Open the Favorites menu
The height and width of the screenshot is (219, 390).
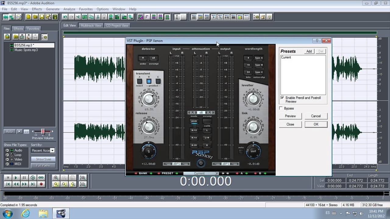[x=86, y=9]
